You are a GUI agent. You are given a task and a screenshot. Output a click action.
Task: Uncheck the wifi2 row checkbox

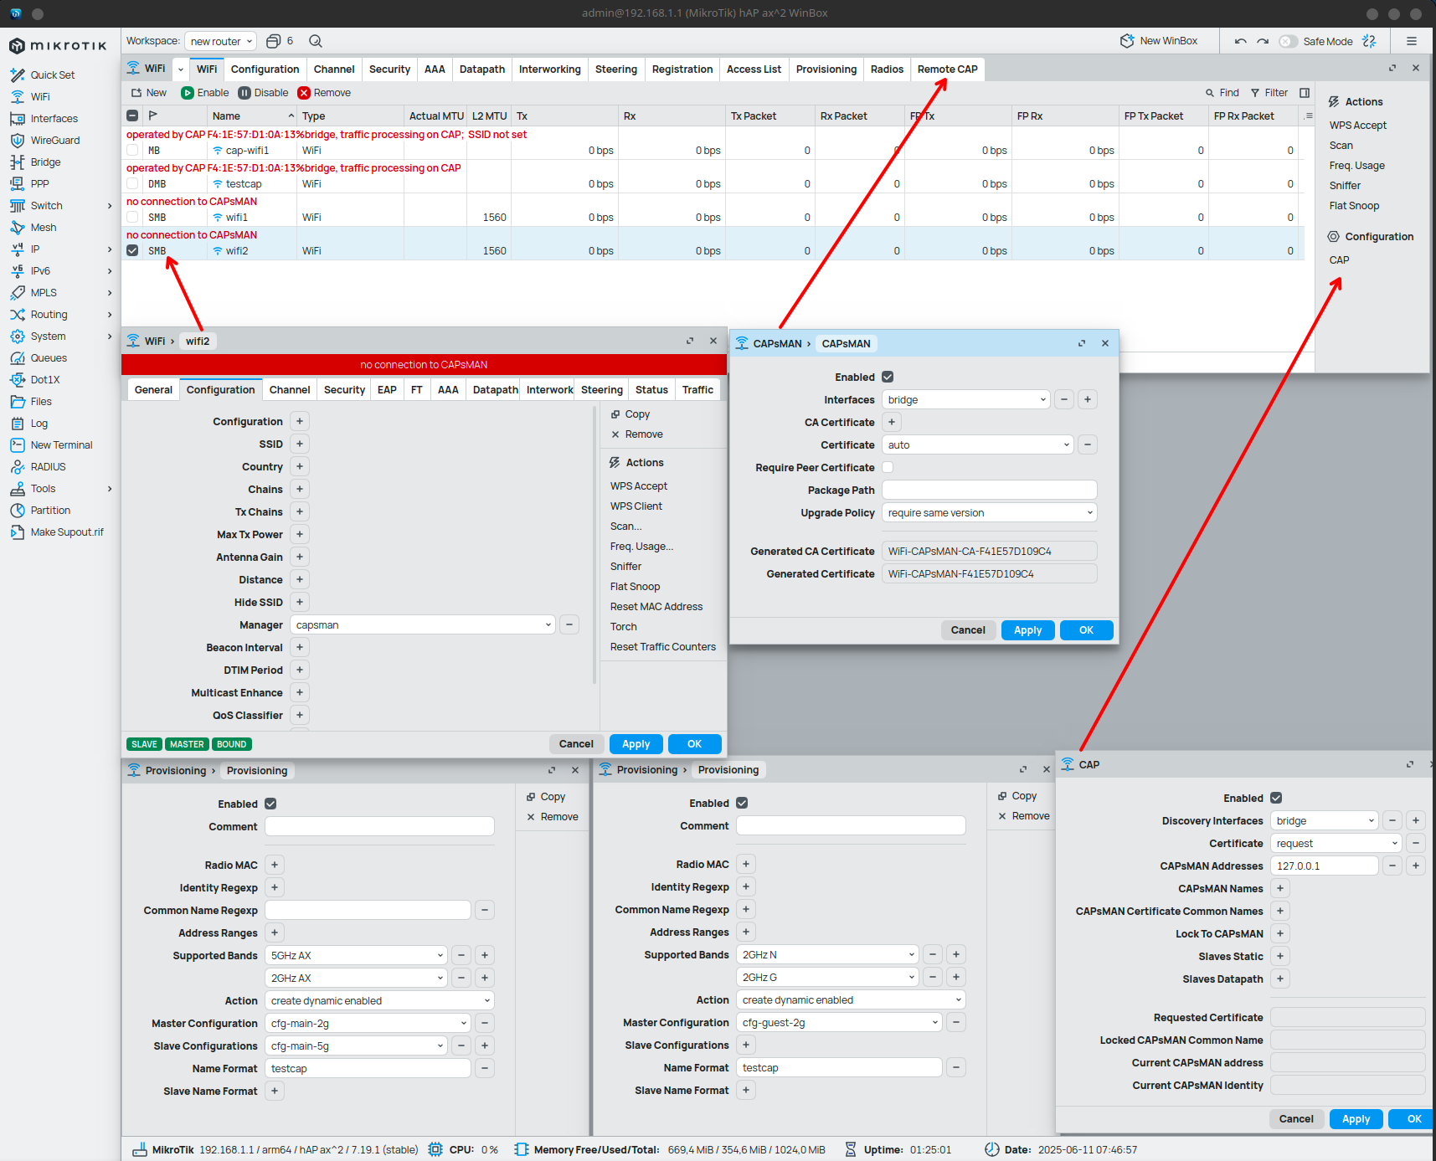132,250
